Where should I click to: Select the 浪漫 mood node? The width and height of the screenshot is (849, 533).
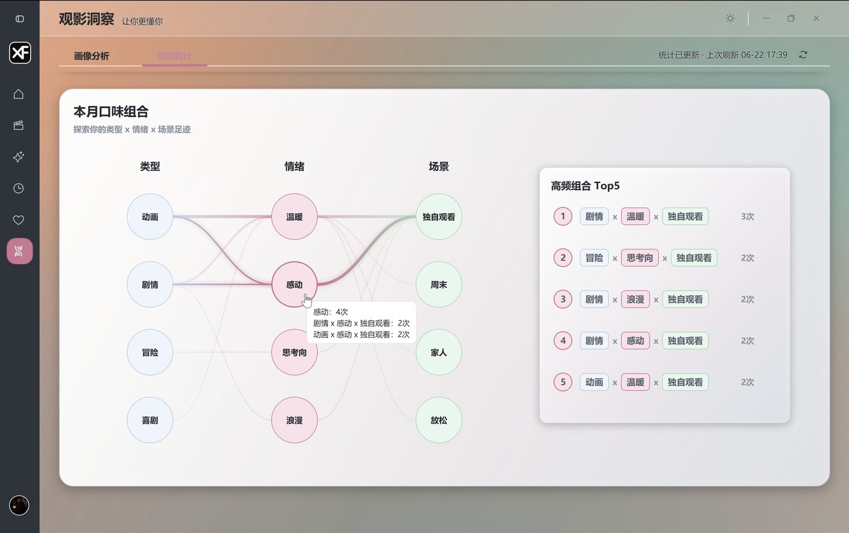point(294,420)
